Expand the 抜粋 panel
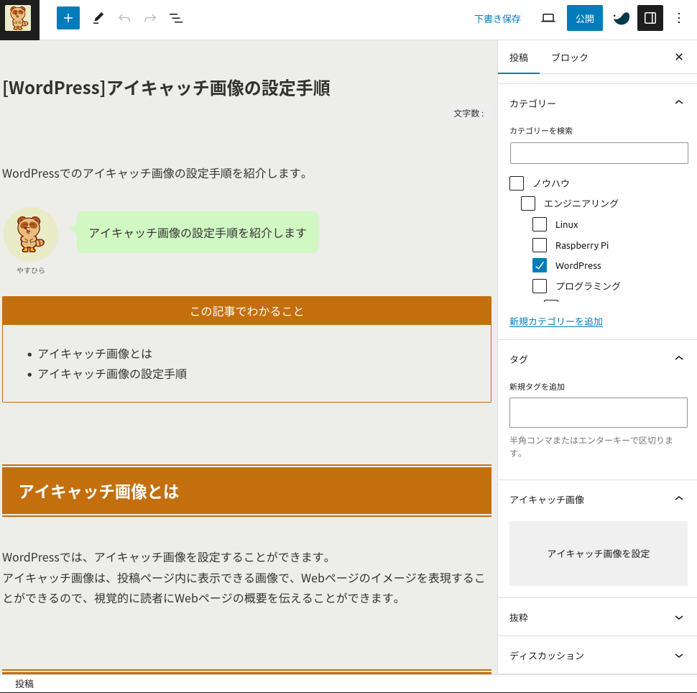Screen dimensions: 697x693 (x=599, y=618)
